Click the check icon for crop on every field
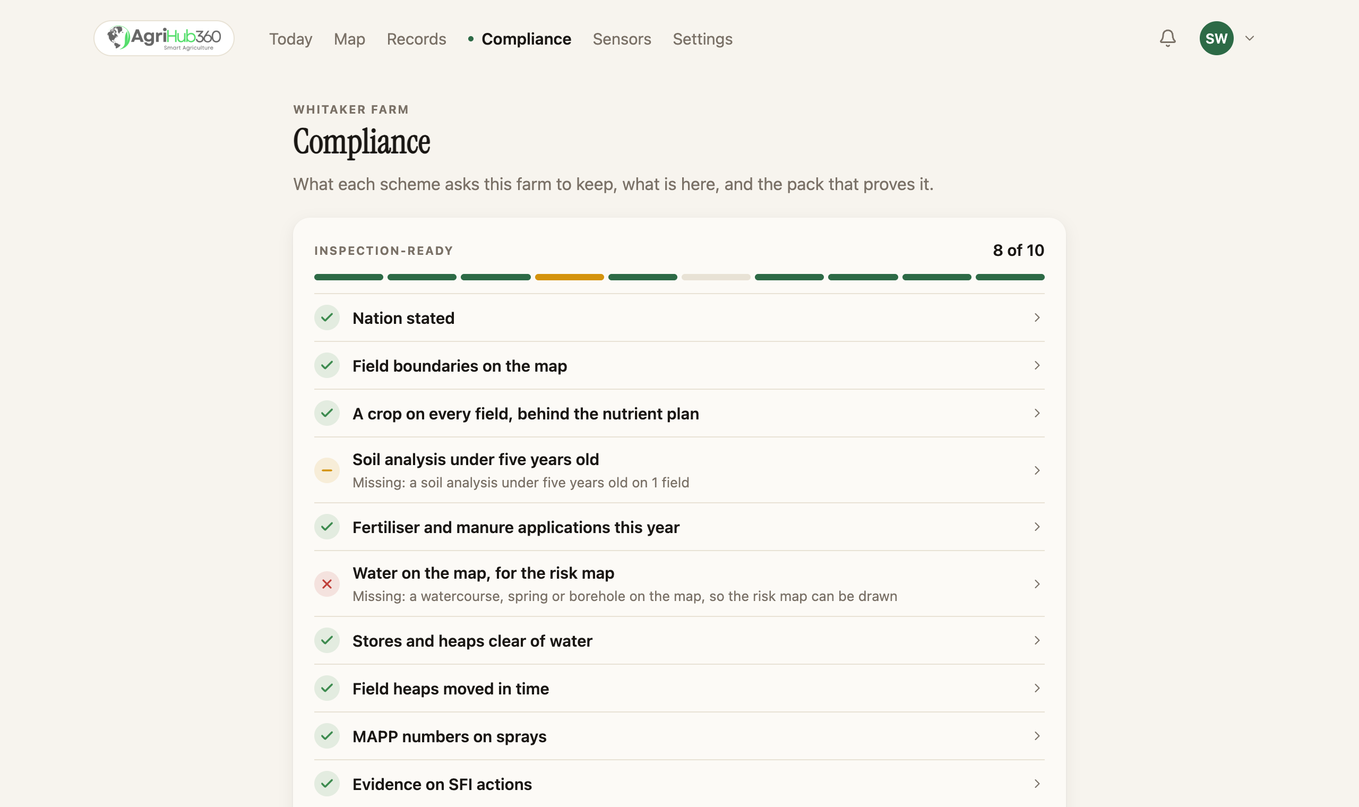Viewport: 1359px width, 807px height. pyautogui.click(x=326, y=413)
